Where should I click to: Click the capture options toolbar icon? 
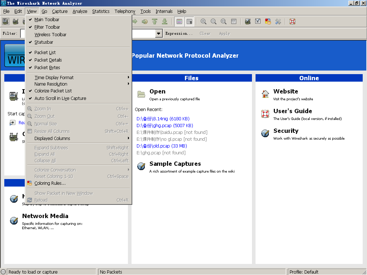(16, 21)
